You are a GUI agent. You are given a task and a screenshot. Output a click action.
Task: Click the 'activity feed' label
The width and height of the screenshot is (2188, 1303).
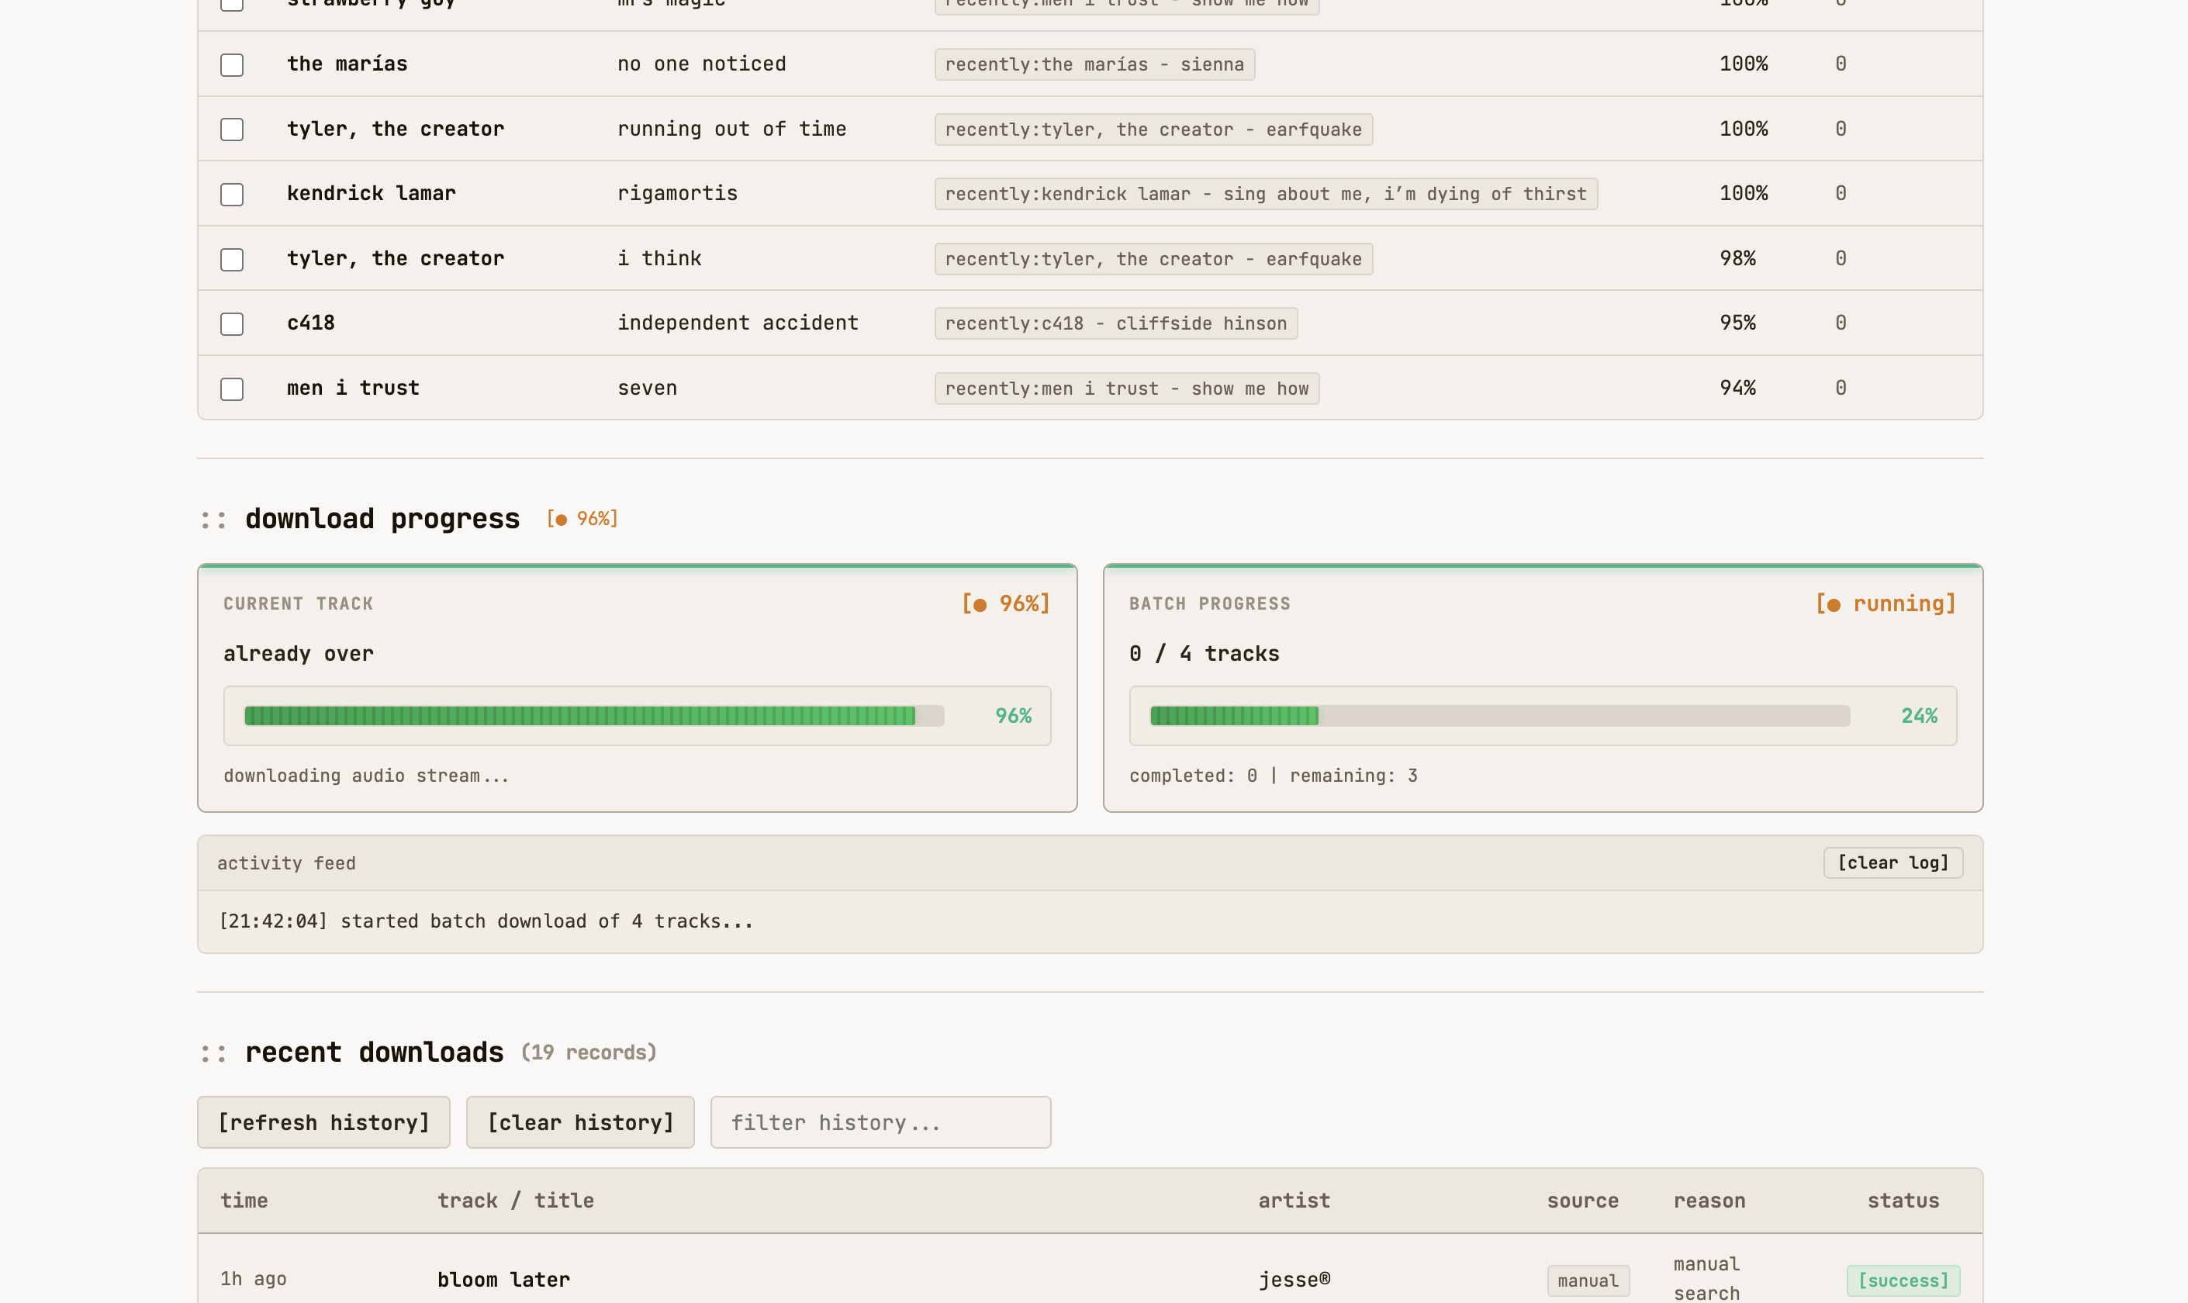[x=286, y=864]
